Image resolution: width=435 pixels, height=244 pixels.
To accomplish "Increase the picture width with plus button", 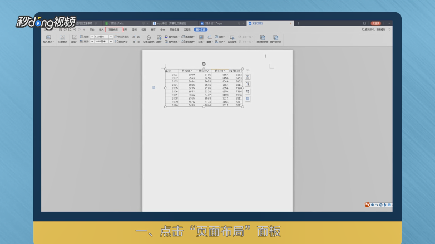I will [x=111, y=41].
